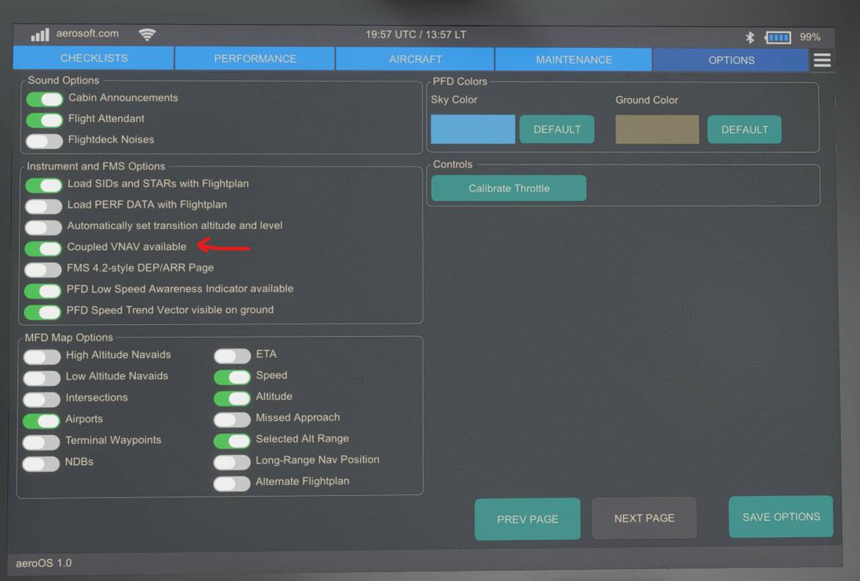Screen dimensions: 860x581
Task: Enable Low Altitude Navaids on map
Action: click(x=42, y=379)
